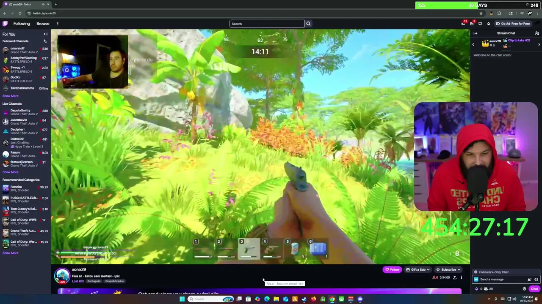Open chat community users icon
Viewport: 542px width, 304px height.
pos(537,33)
